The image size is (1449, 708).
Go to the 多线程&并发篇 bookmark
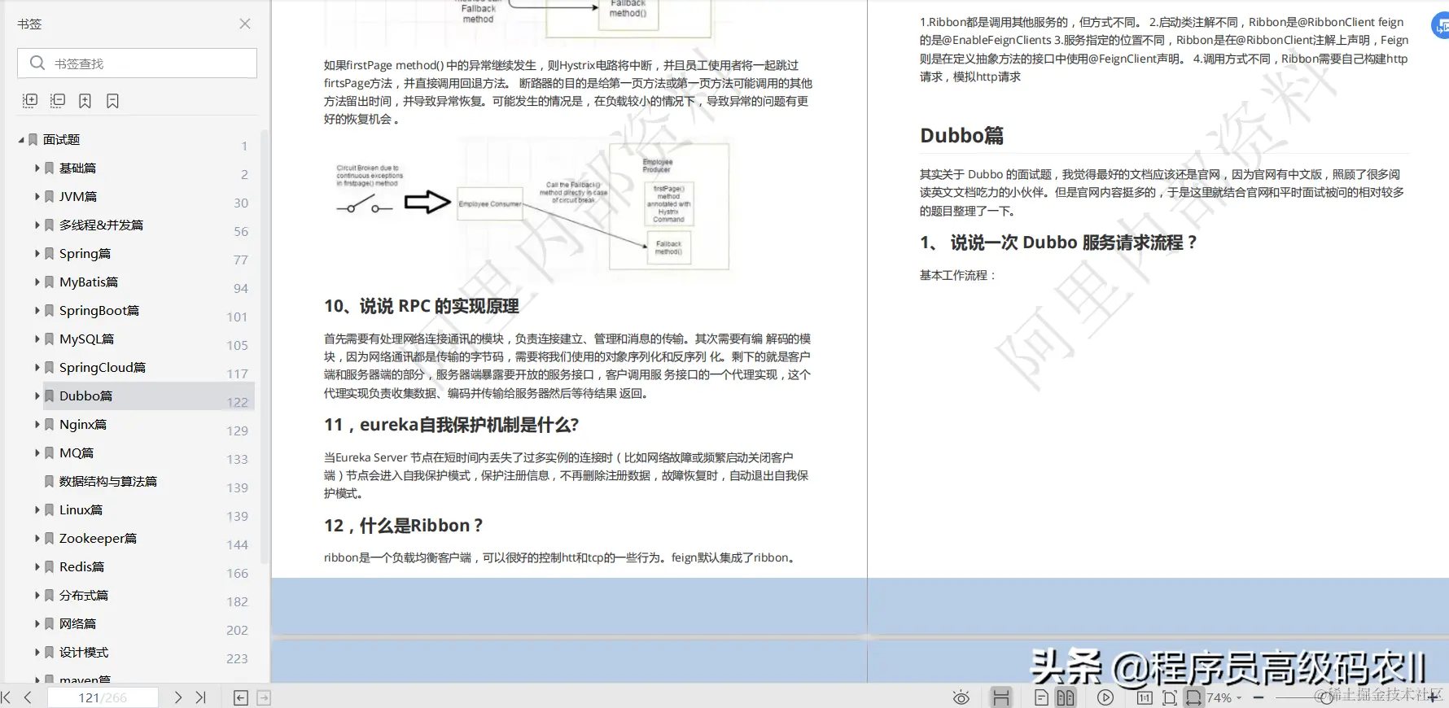(101, 225)
